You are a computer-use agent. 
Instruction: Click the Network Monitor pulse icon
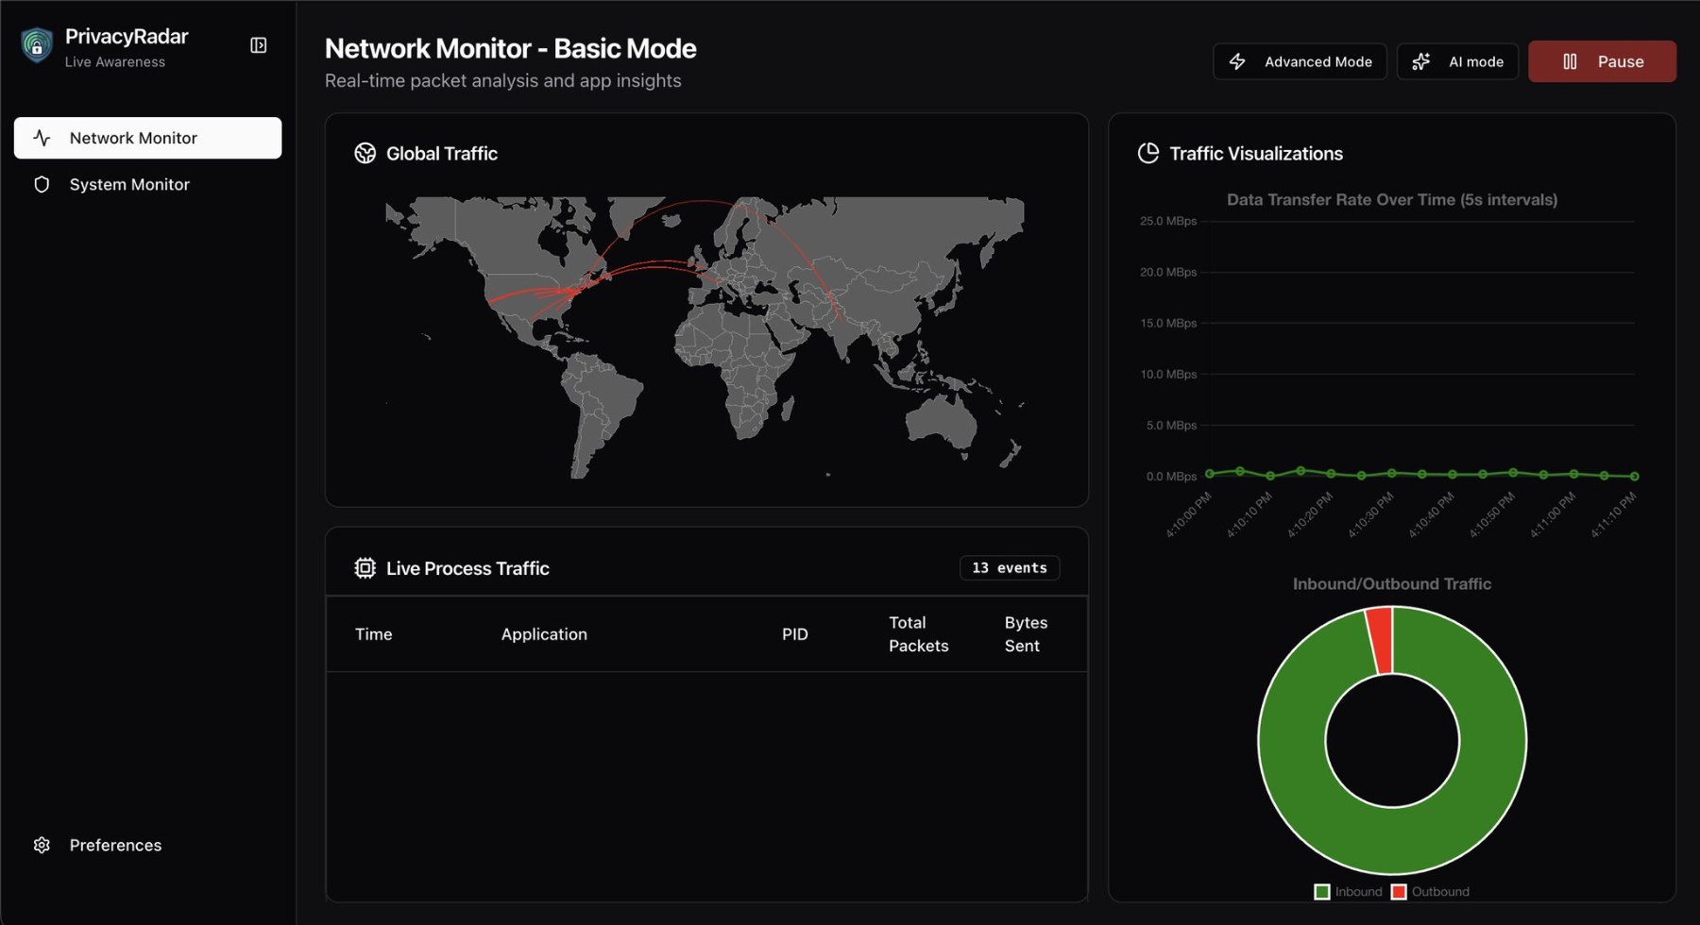(42, 138)
